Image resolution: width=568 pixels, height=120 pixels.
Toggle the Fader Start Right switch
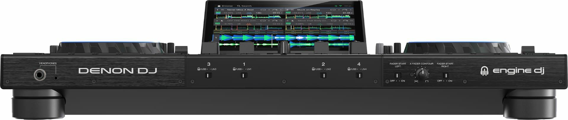(446, 75)
